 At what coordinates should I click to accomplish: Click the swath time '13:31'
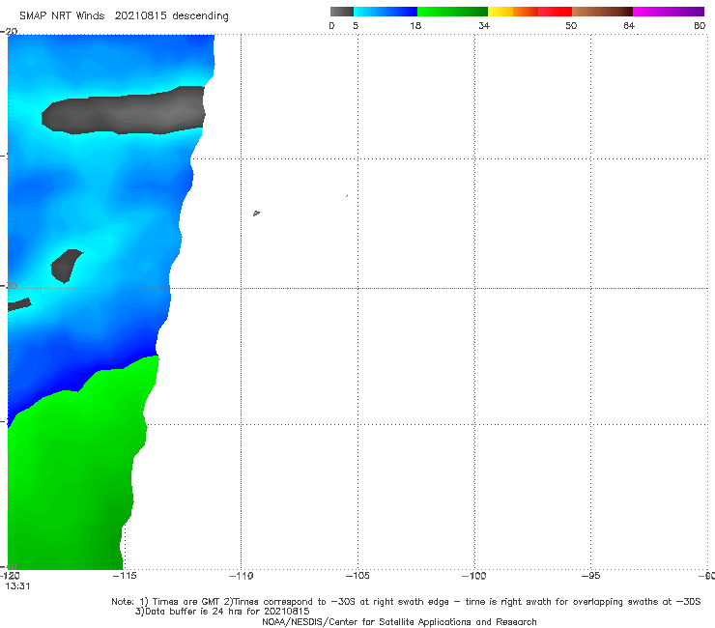[x=17, y=586]
